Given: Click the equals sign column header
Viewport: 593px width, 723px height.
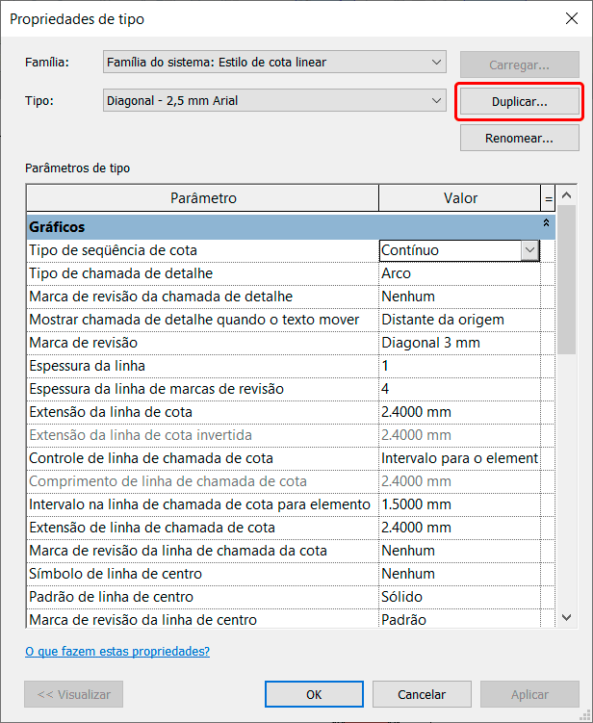Looking at the screenshot, I should pos(548,198).
